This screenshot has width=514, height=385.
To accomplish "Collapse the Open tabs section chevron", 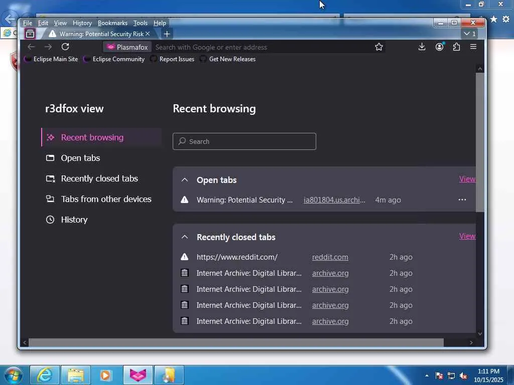I will click(185, 180).
